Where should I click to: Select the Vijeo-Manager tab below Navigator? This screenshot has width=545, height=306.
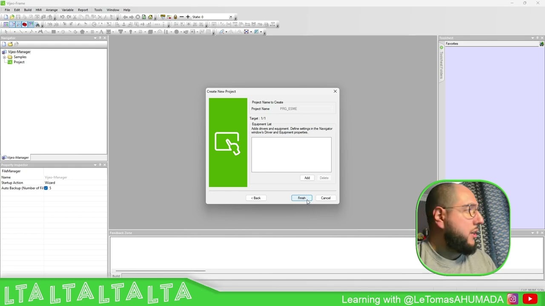coord(15,158)
